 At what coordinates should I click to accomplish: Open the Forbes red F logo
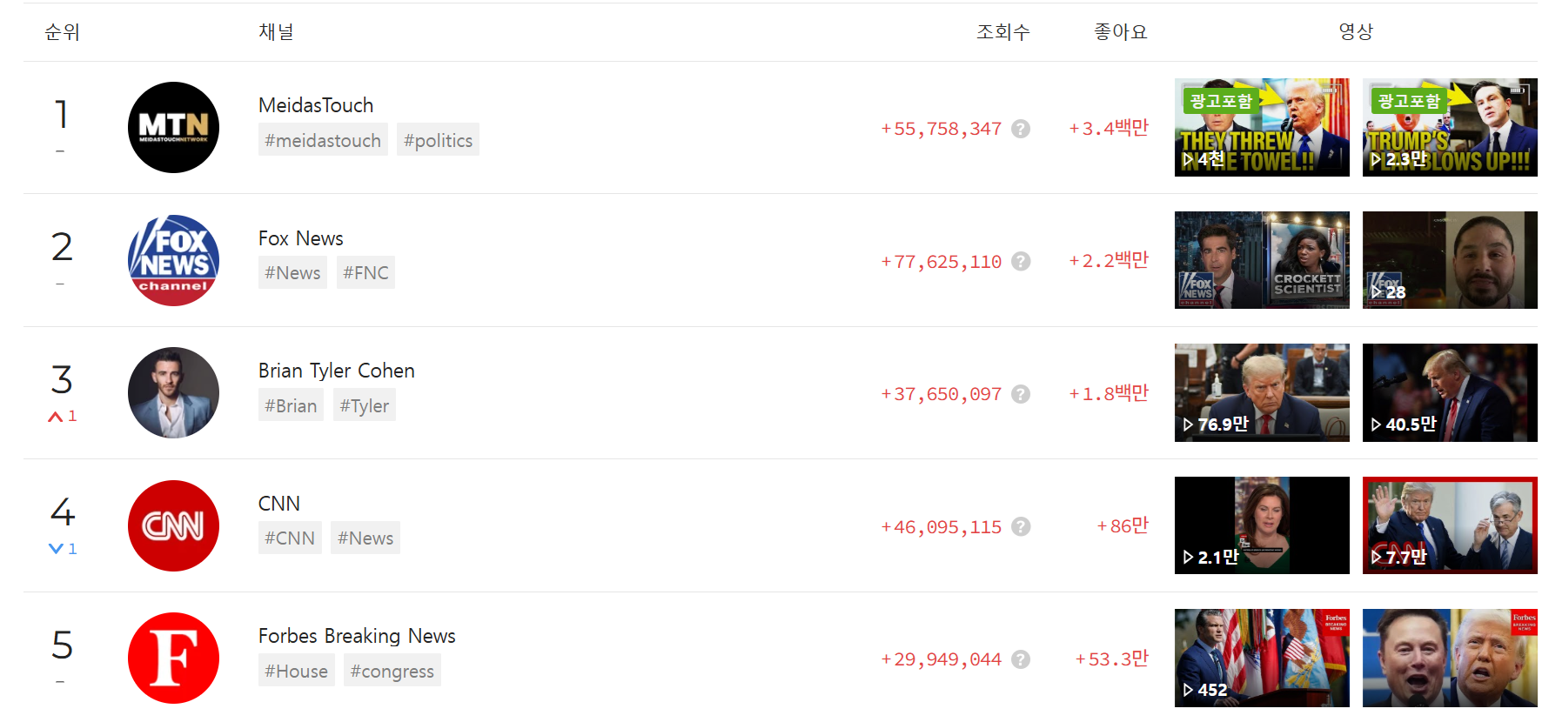(173, 658)
